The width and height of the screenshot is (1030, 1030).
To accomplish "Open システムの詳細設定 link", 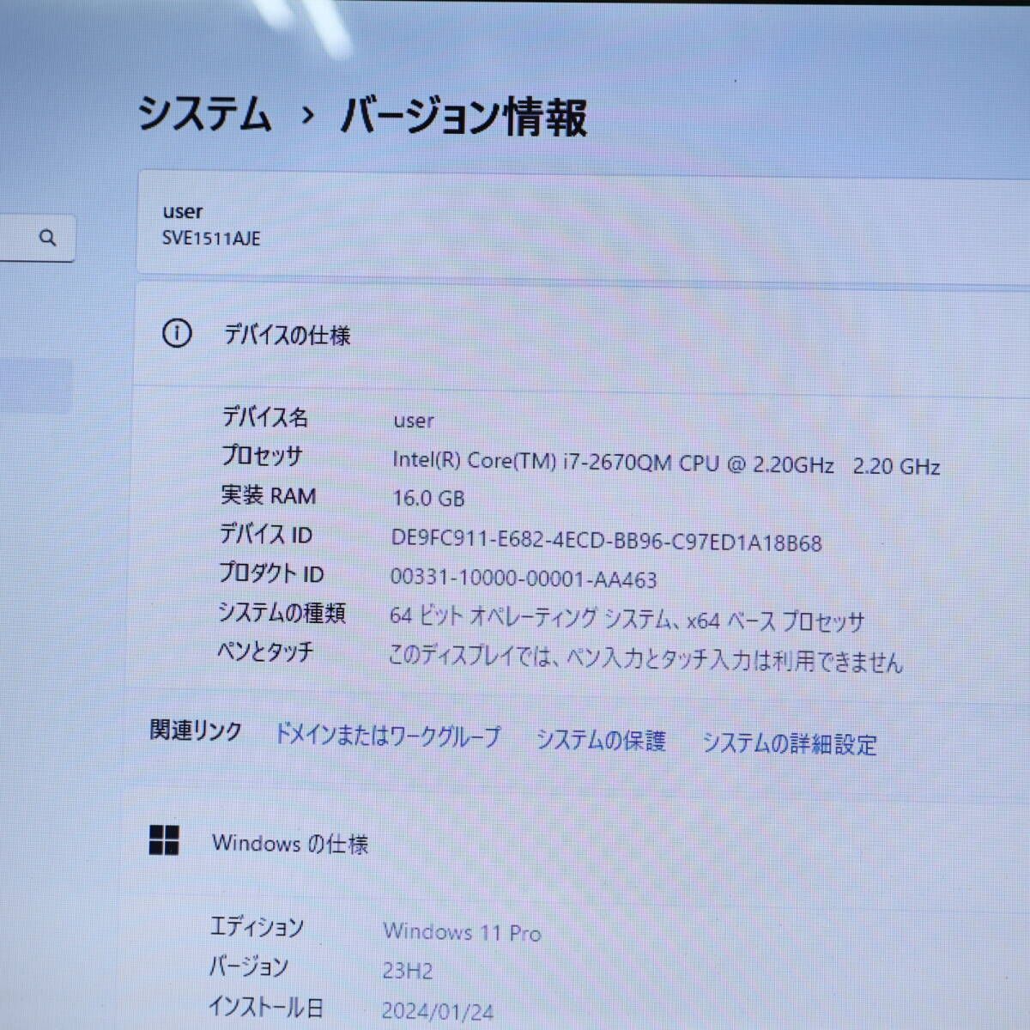I will pos(790,743).
